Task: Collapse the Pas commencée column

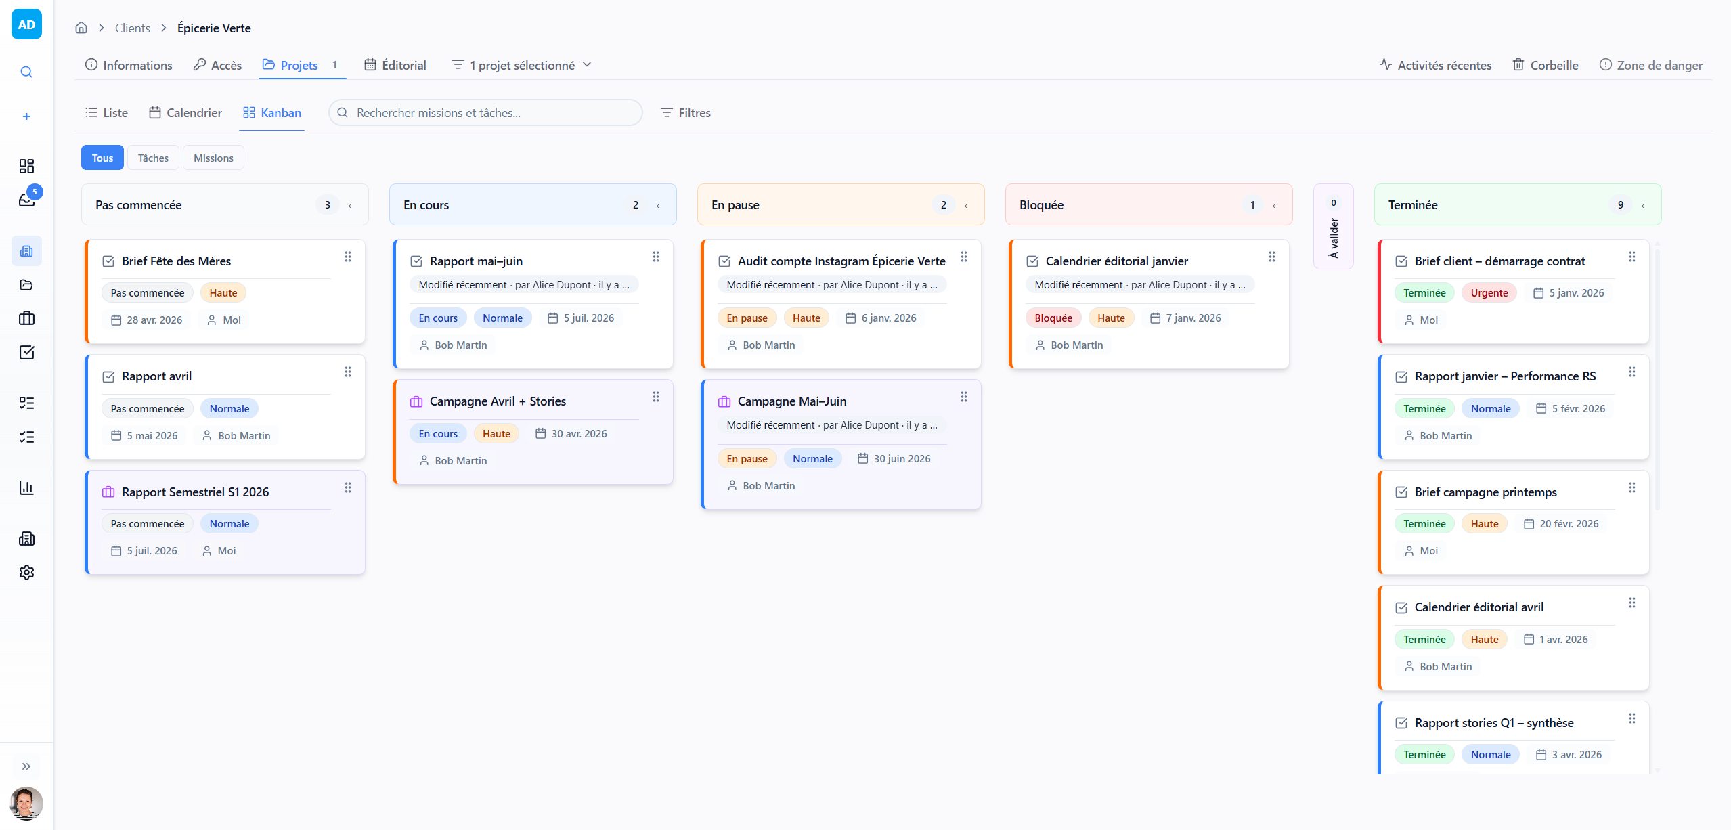Action: pos(350,205)
